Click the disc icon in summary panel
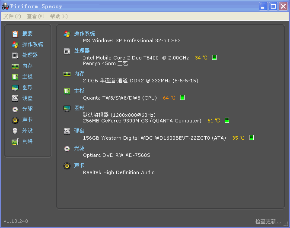This screenshot has width=290, height=228. pos(67,149)
